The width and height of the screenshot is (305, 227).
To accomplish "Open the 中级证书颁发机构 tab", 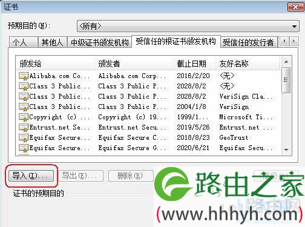I will coord(99,42).
